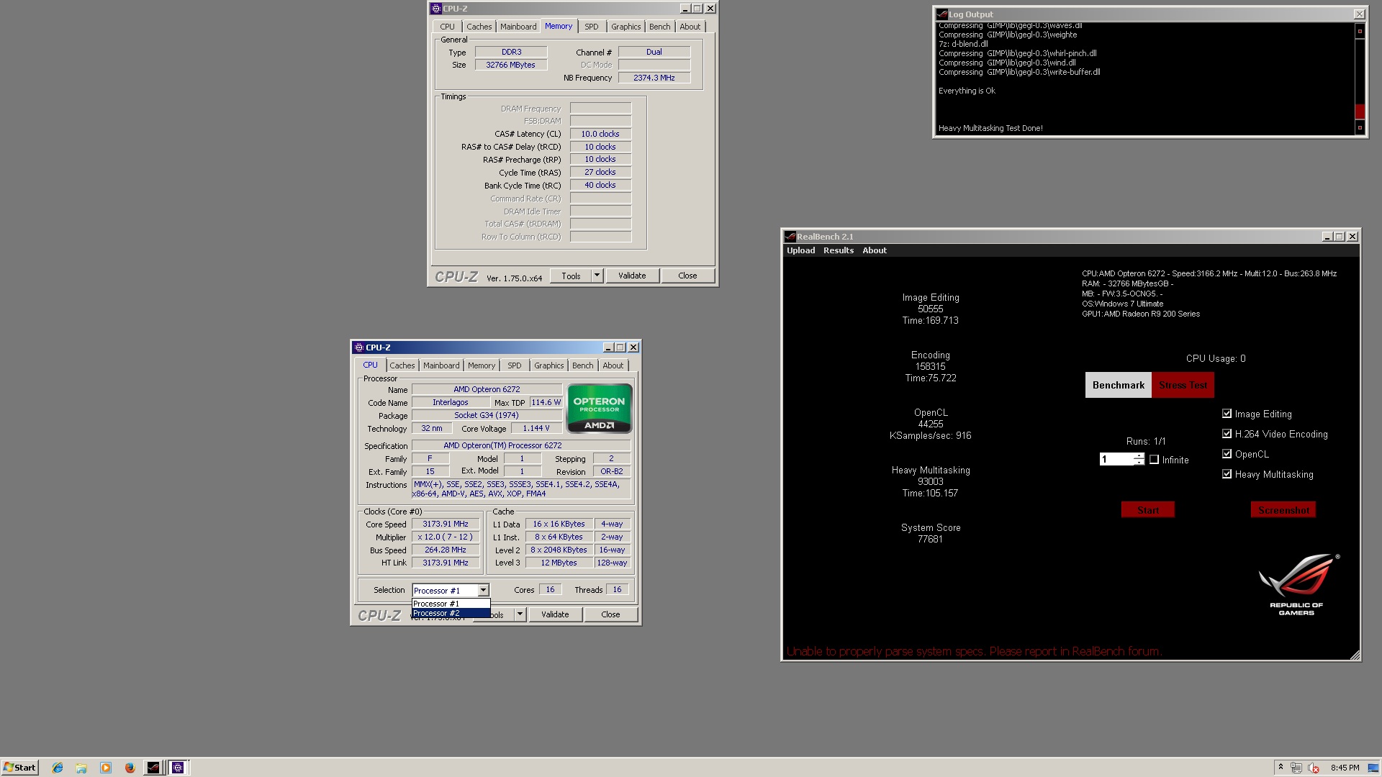Uncheck H.264 Video Encoding checkbox
1382x777 pixels.
pyautogui.click(x=1227, y=434)
